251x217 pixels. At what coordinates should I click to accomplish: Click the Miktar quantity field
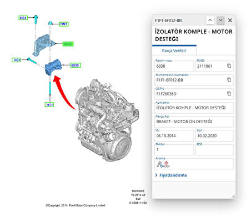174,149
